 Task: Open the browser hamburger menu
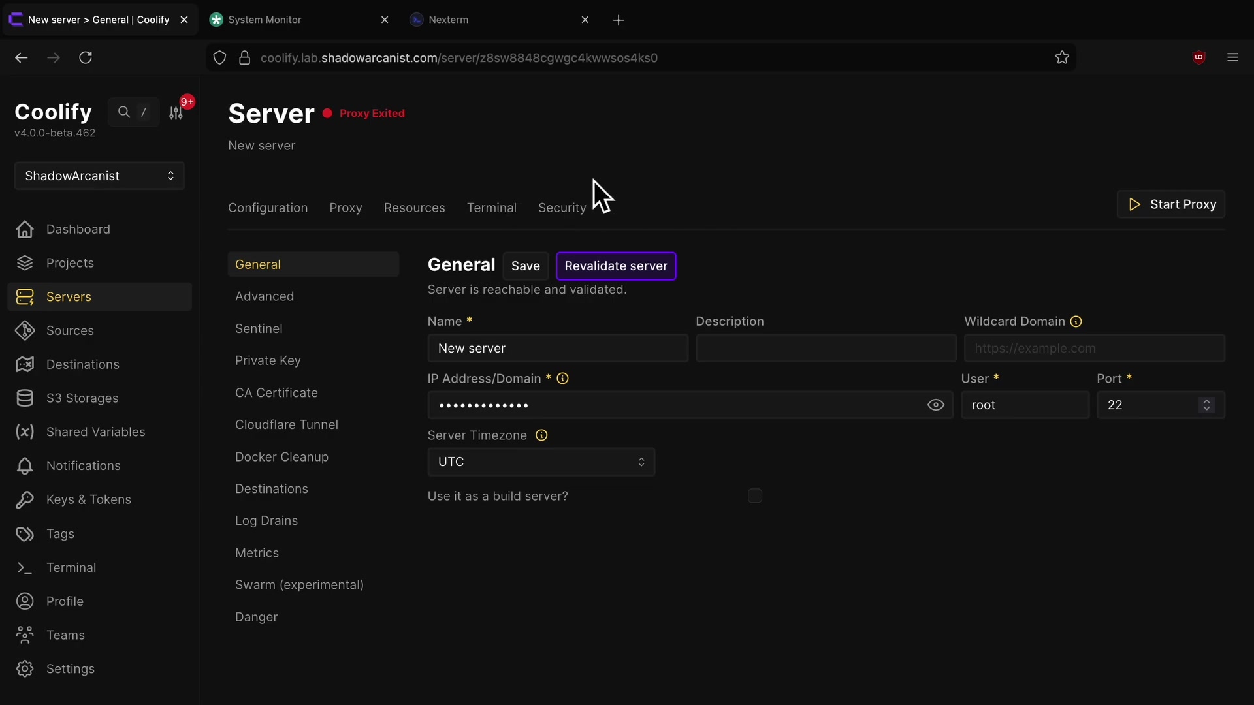coord(1232,57)
